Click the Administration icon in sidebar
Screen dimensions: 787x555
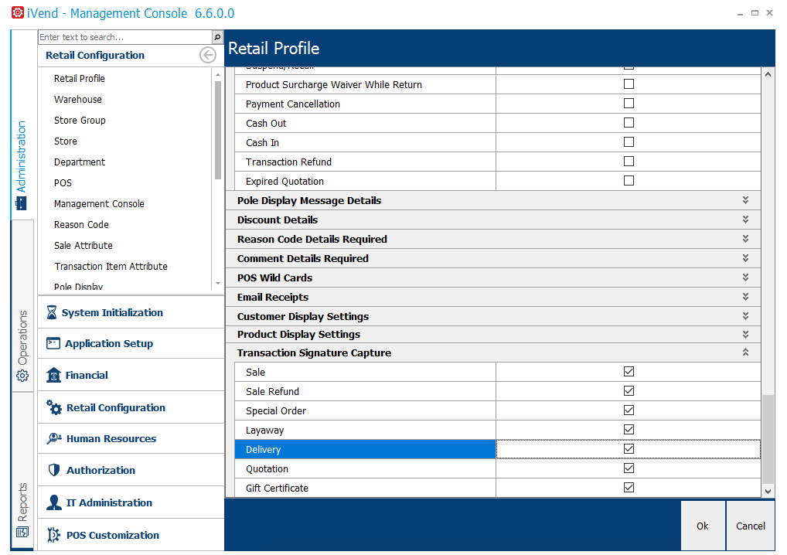(x=21, y=203)
